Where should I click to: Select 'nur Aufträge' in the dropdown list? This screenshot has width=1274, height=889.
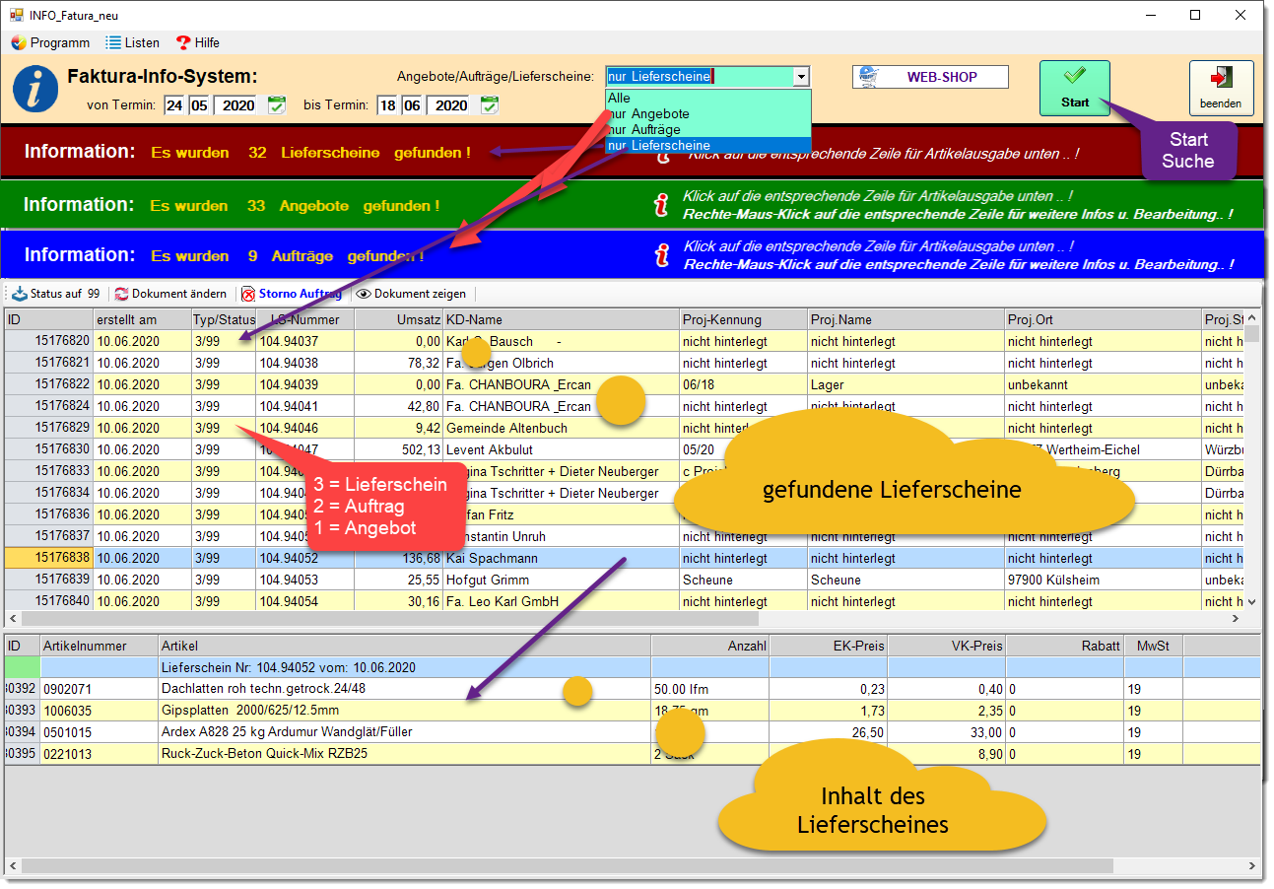pos(707,129)
